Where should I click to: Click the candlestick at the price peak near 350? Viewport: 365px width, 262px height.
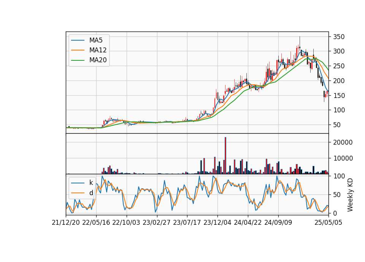[300, 43]
